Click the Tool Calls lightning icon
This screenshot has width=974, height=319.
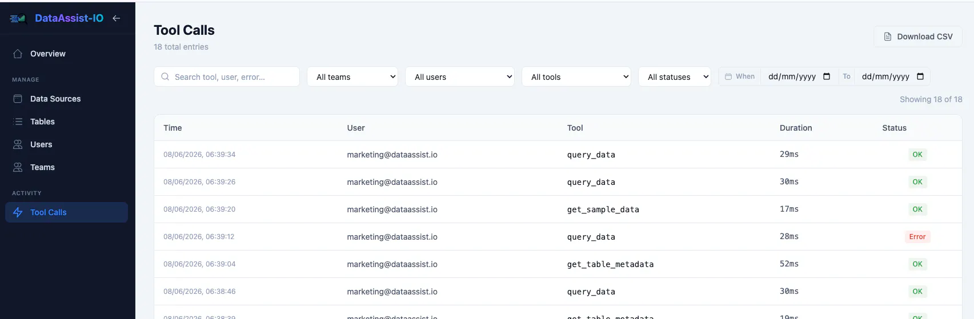[x=18, y=212]
